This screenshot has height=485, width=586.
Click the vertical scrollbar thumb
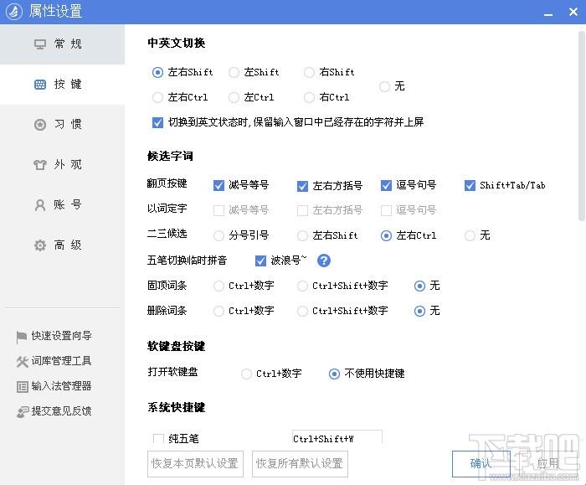[582, 126]
